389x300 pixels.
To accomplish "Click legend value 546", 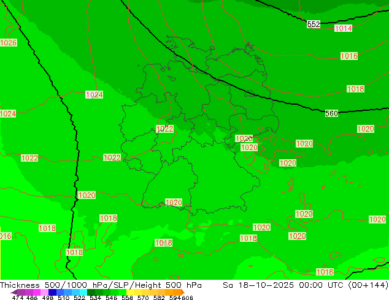I will 112,298.
